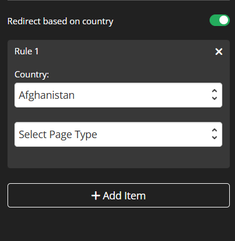The image size is (235, 241).
Task: Click the Select Page Type placeholder text
Action: click(58, 135)
